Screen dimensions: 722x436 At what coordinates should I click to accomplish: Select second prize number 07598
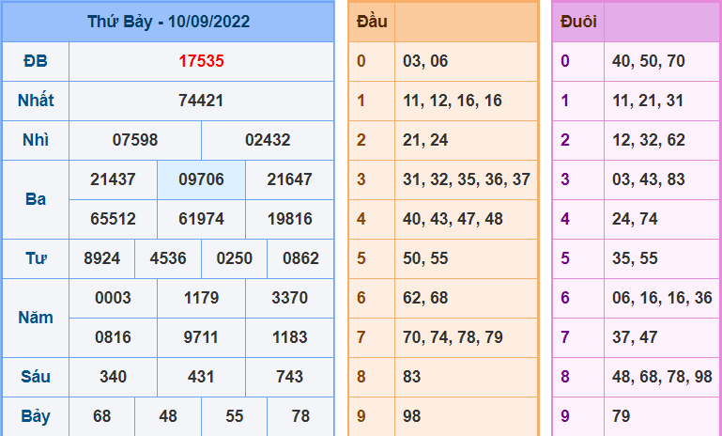(x=135, y=140)
